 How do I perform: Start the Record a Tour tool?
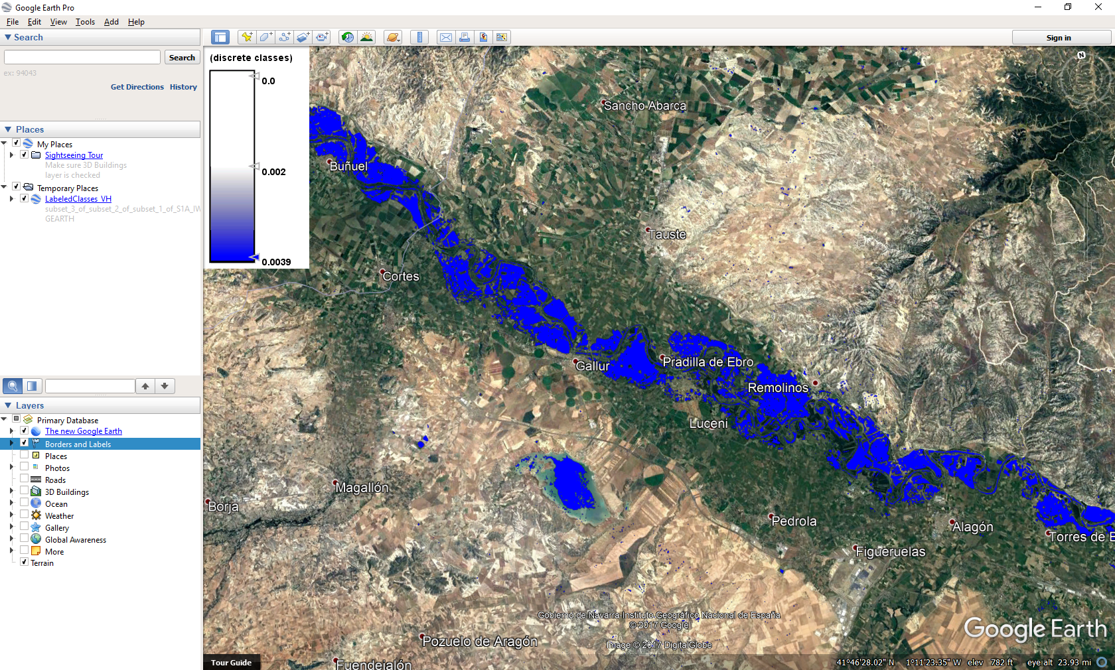(x=322, y=37)
